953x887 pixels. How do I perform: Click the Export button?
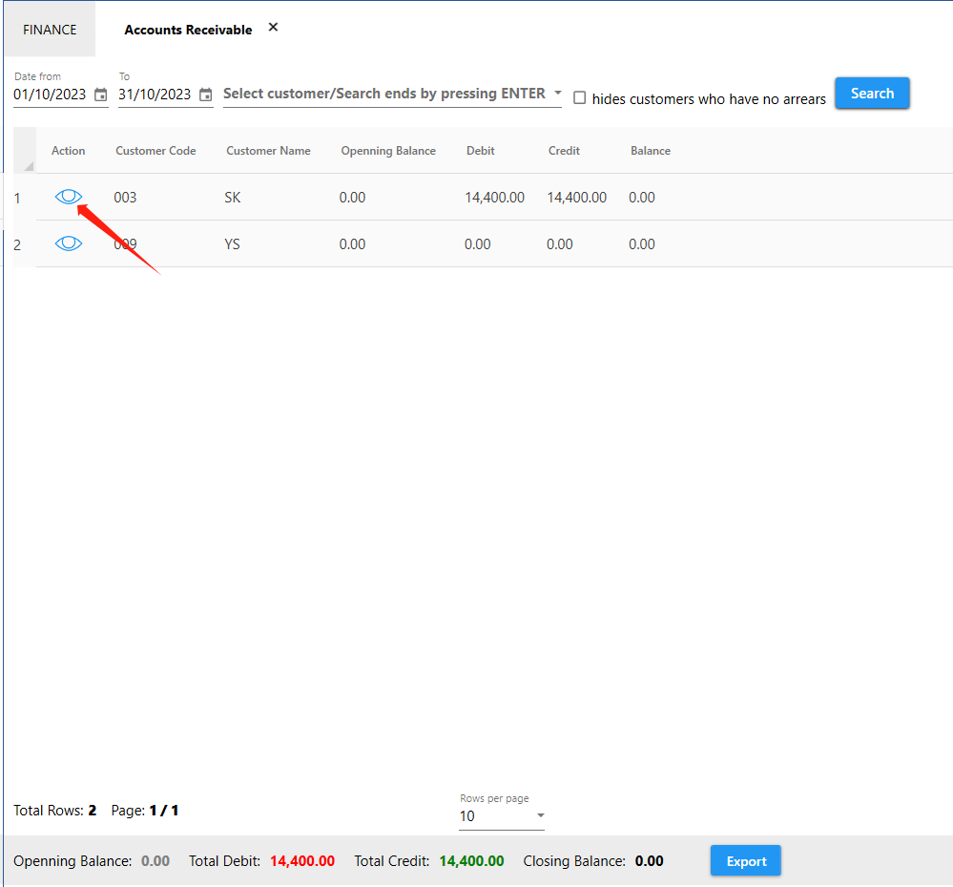pos(745,861)
